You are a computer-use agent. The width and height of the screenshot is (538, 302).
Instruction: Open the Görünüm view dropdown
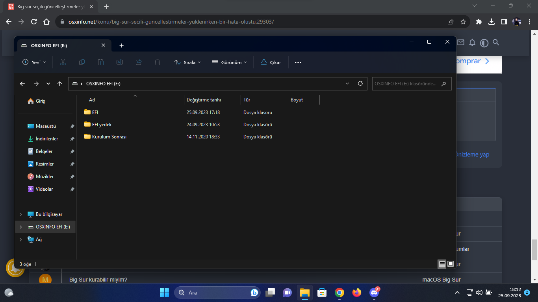[x=229, y=62]
